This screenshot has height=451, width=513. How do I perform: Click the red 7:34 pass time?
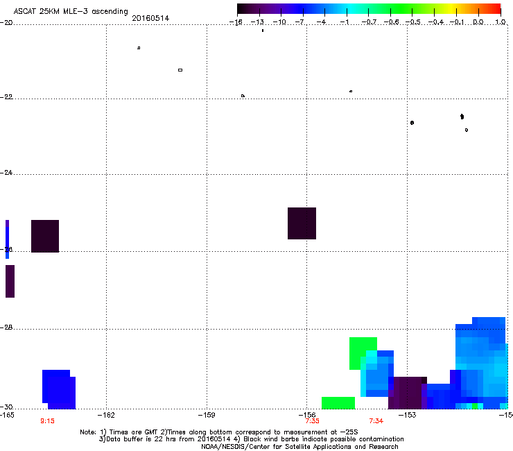point(376,421)
